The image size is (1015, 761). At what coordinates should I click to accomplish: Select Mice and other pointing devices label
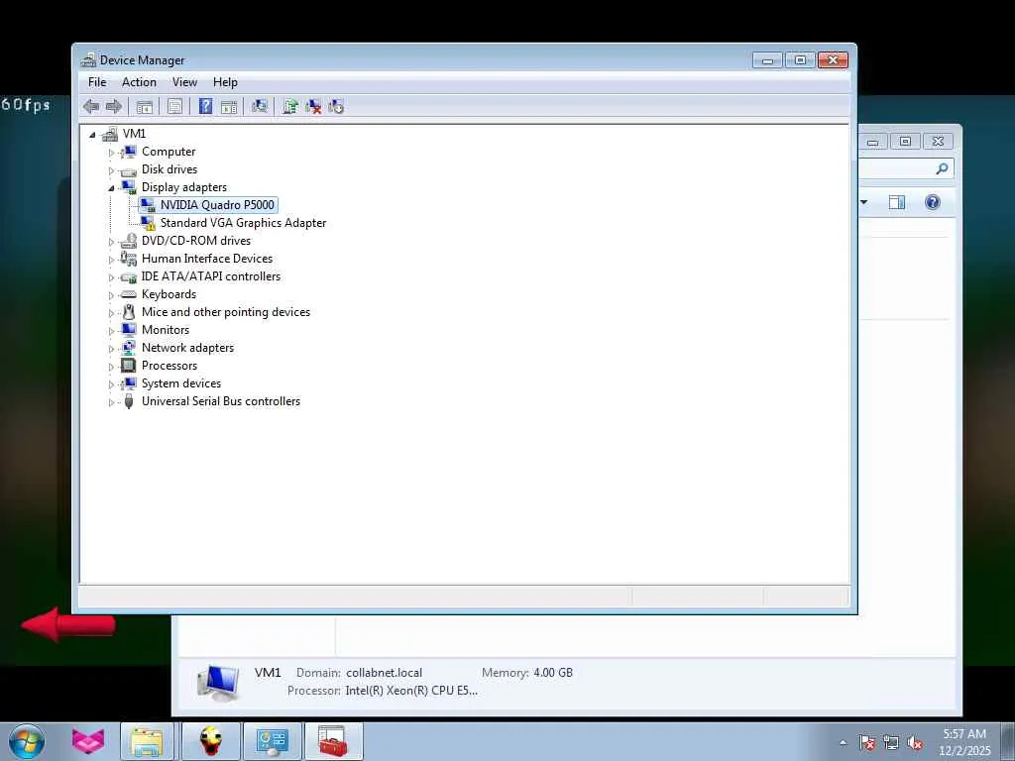click(226, 312)
